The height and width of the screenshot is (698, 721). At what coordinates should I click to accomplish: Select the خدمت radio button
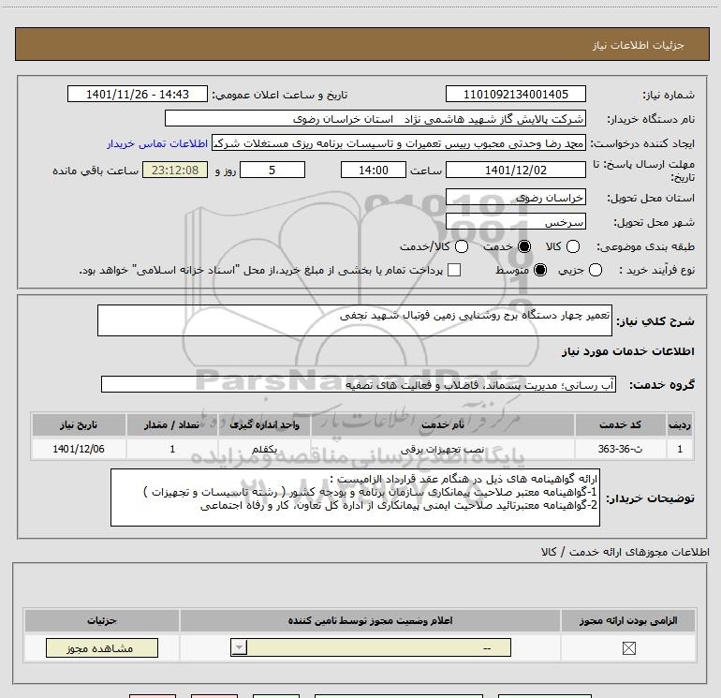click(524, 246)
